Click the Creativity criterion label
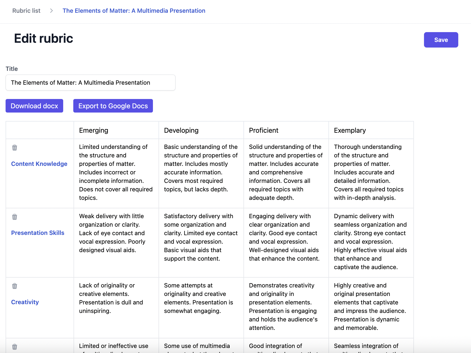This screenshot has width=471, height=353. (25, 302)
